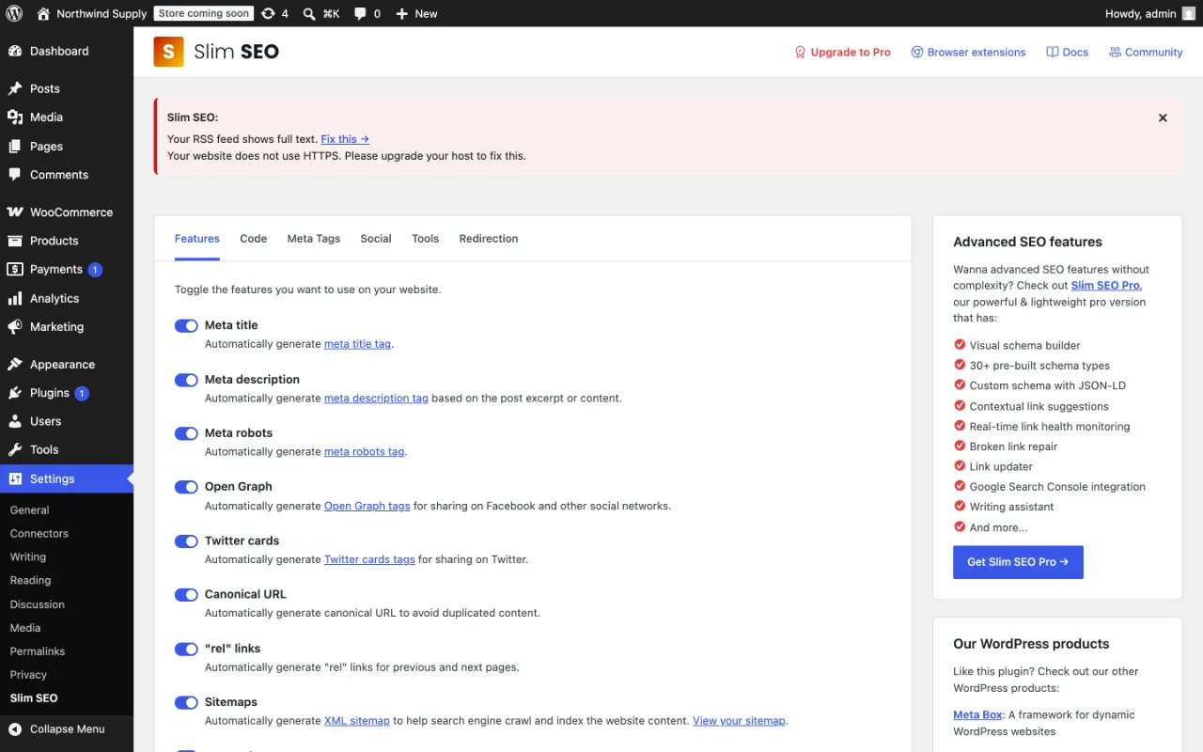Collapse the admin menu
This screenshot has width=1203, height=752.
(67, 728)
